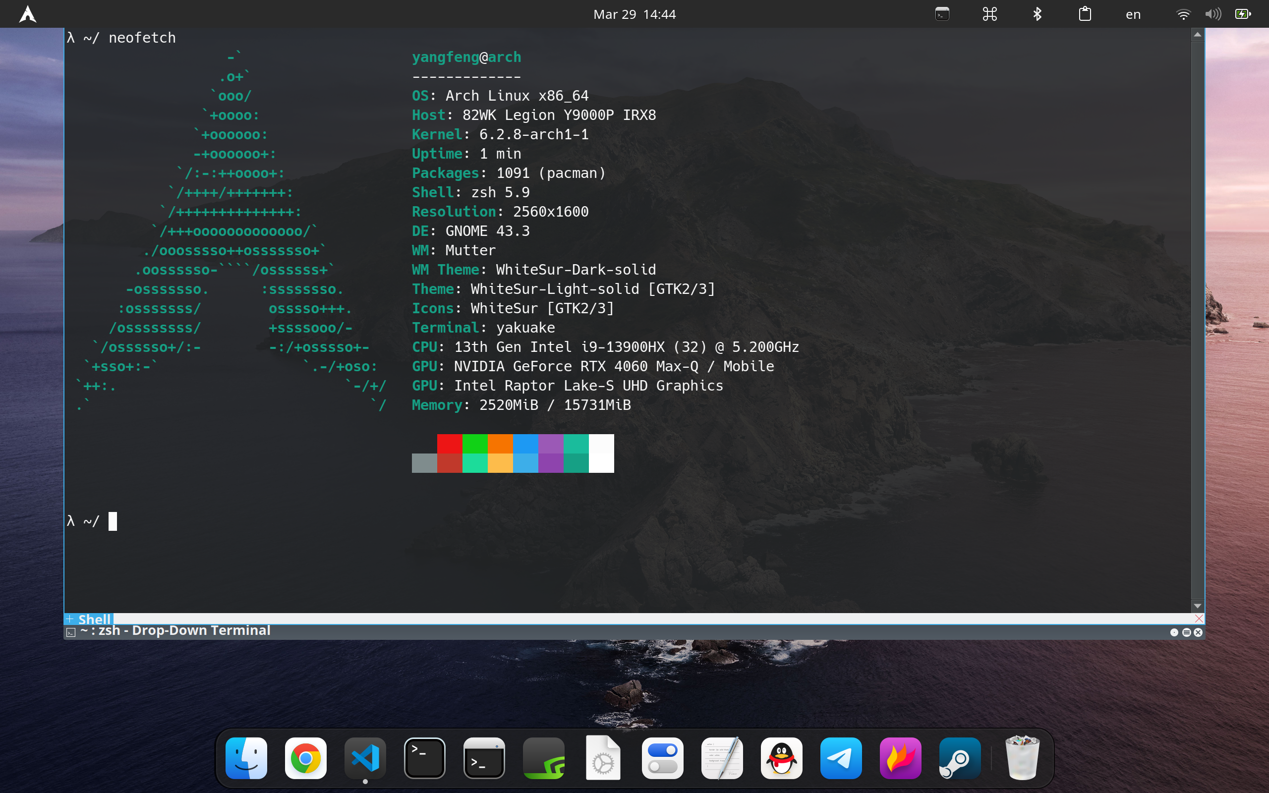The image size is (1269, 793).
Task: Open the Bluetooth menu in top bar
Action: coord(1037,14)
